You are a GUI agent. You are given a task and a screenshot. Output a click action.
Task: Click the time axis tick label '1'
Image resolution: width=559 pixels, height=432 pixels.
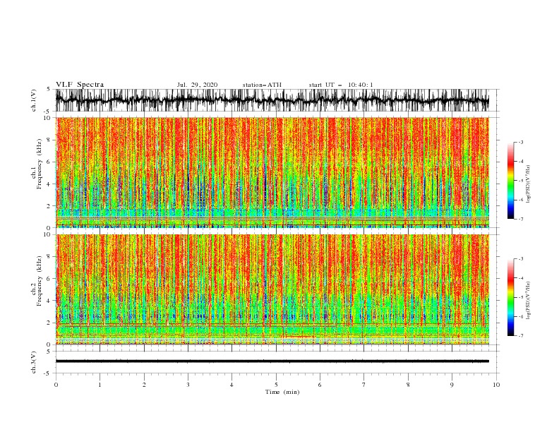(x=100, y=385)
